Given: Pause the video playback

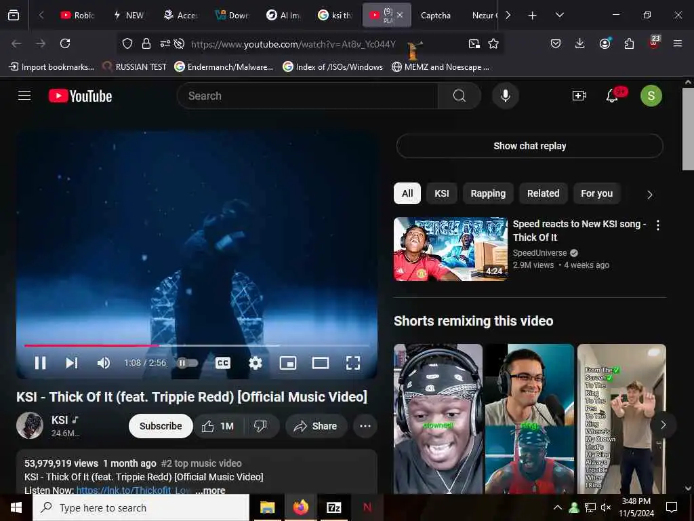Looking at the screenshot, I should pos(40,363).
